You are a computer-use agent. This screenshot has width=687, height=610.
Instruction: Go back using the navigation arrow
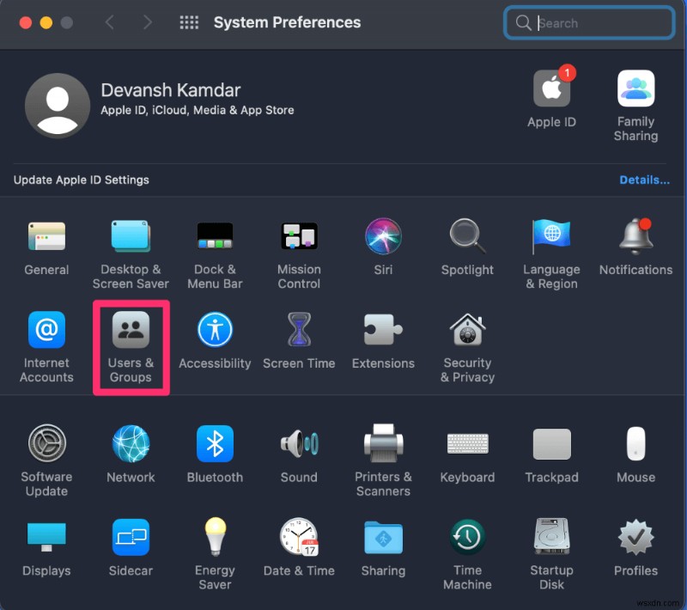pos(111,23)
